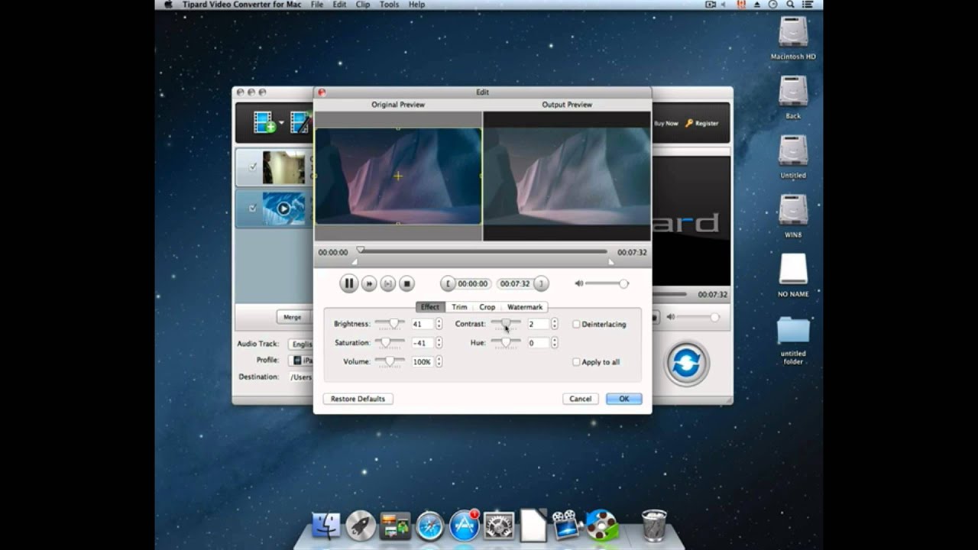The height and width of the screenshot is (550, 978).
Task: Click the next-frame step button
Action: coord(388,283)
